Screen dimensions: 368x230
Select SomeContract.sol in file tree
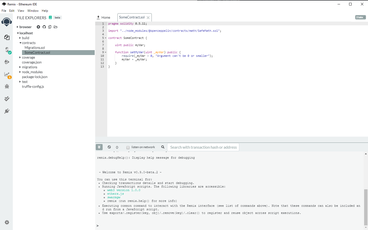click(x=58, y=52)
